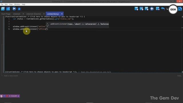Viewport: 183px width, 103px height.
Task: Click the "online" string on line 4
Action: point(41,27)
